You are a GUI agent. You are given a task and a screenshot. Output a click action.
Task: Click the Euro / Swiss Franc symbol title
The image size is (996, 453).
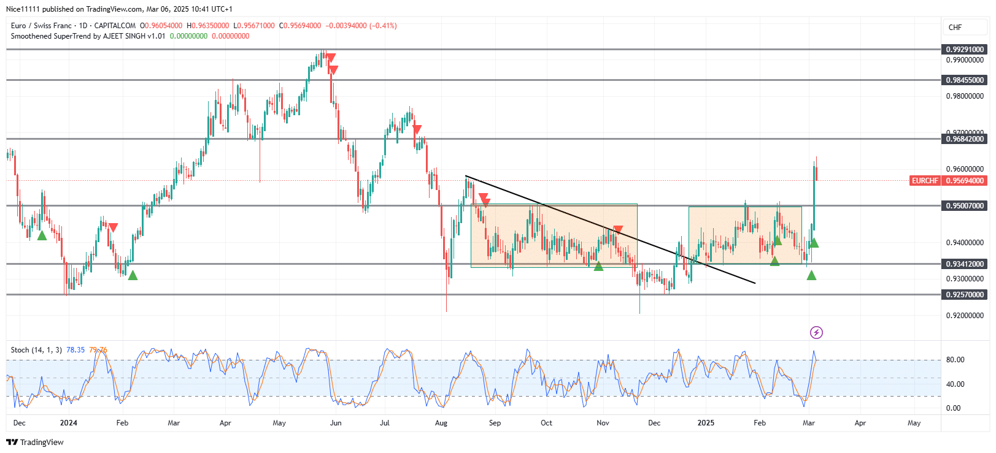tap(73, 26)
